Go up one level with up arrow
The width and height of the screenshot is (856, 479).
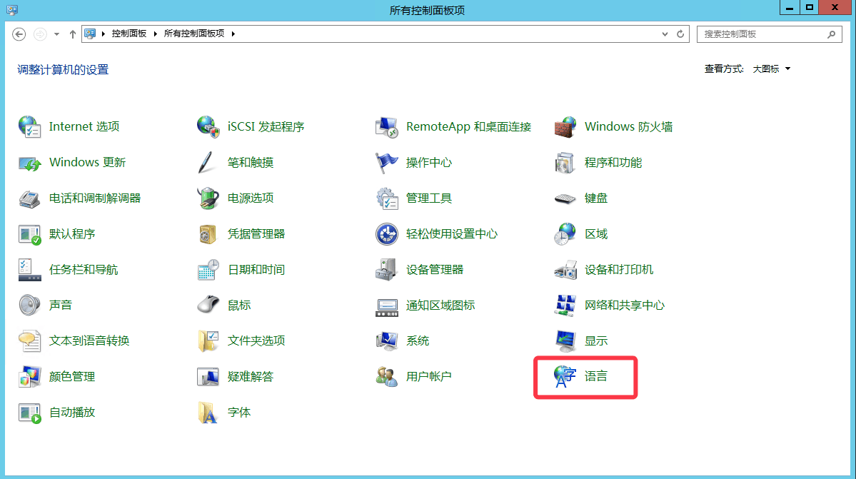(x=73, y=34)
